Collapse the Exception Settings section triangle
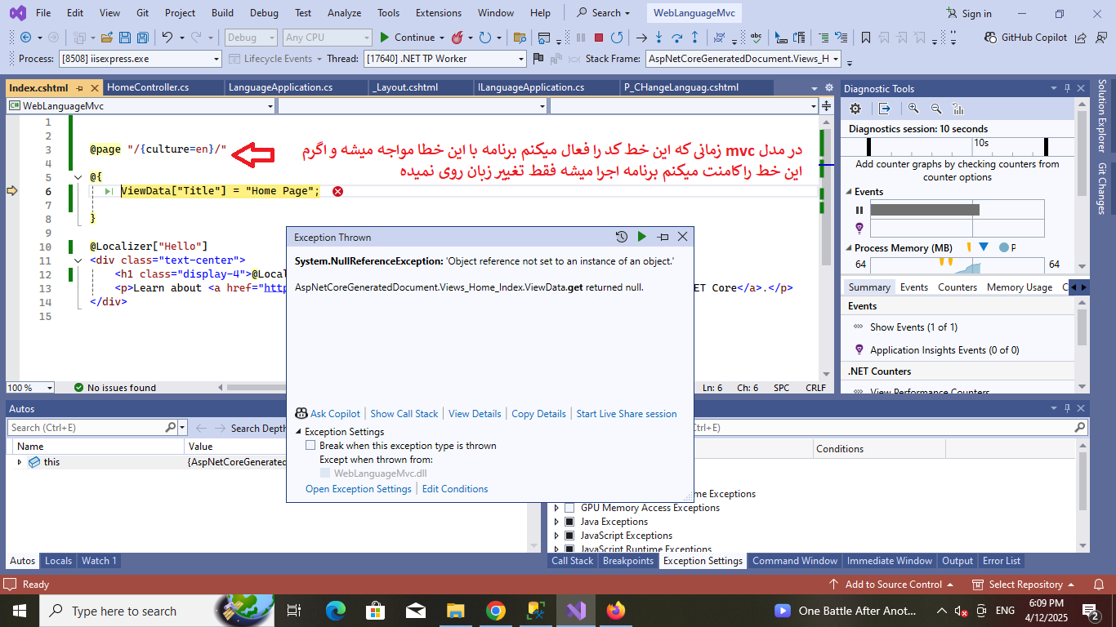Image resolution: width=1116 pixels, height=627 pixels. click(298, 432)
